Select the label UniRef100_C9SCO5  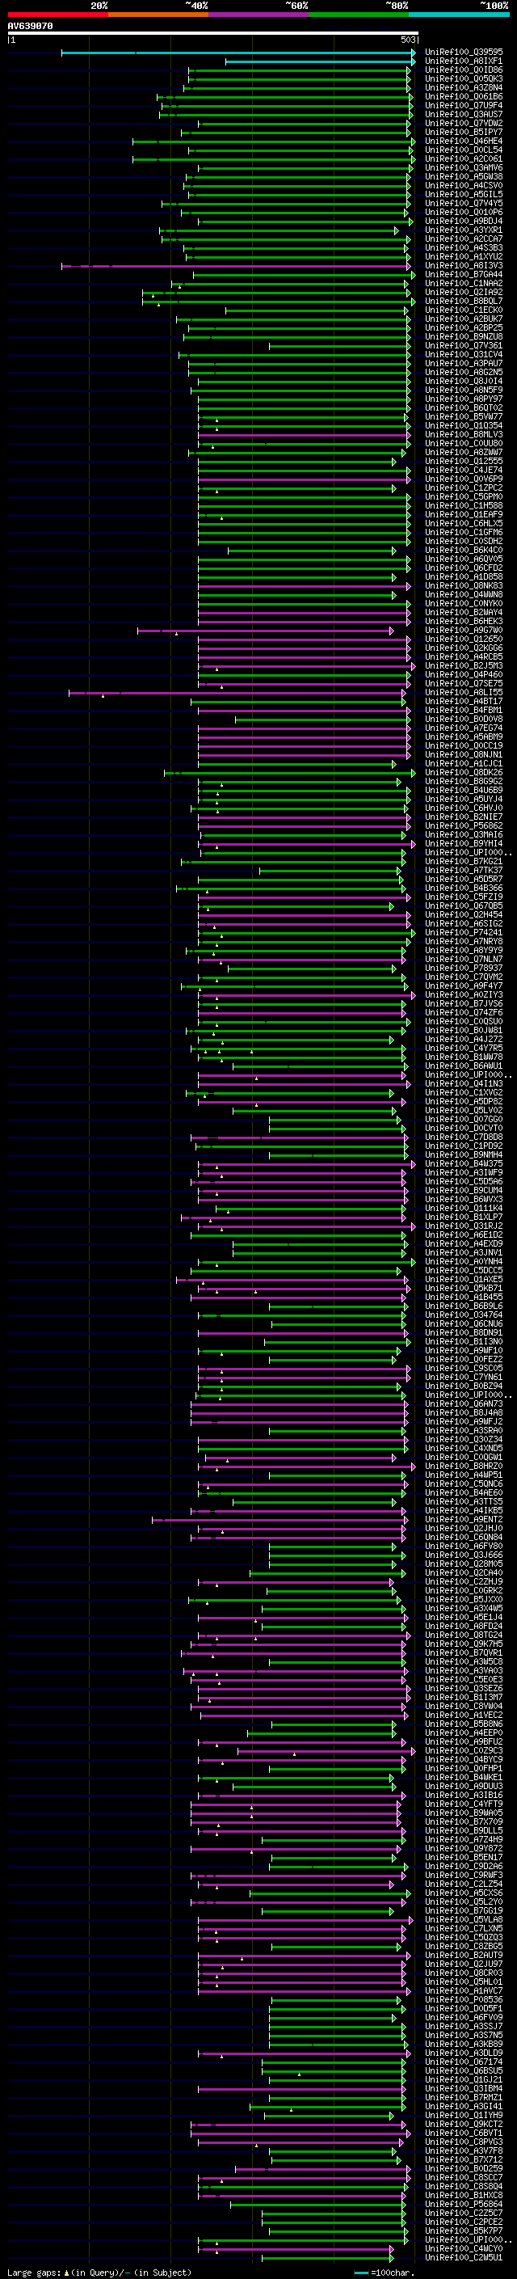(x=464, y=1368)
